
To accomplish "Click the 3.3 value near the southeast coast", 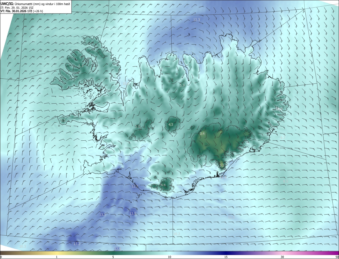I will 222,165.
